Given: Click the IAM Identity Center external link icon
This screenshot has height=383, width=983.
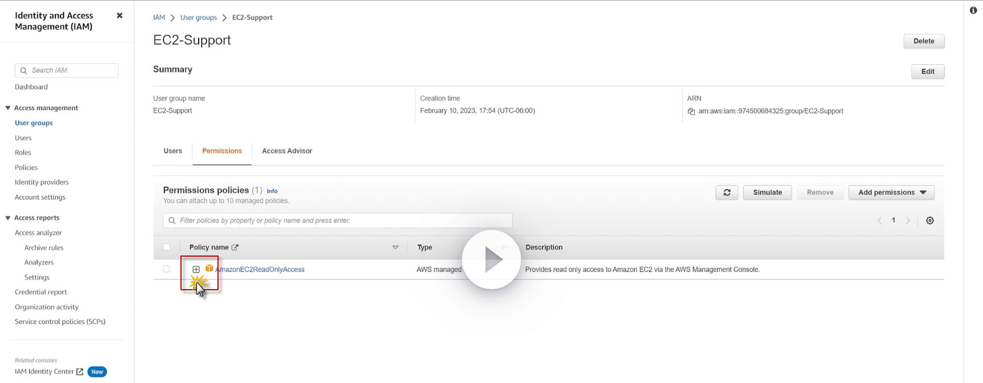Looking at the screenshot, I should pyautogui.click(x=80, y=372).
